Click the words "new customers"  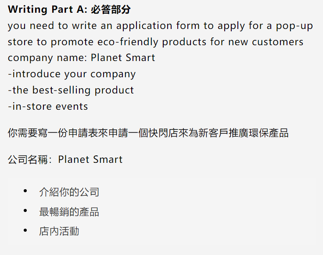click(x=266, y=42)
